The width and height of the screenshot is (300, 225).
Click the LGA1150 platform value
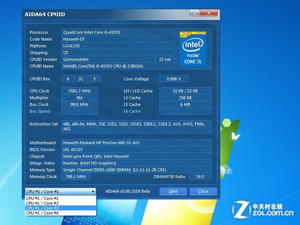(118, 46)
